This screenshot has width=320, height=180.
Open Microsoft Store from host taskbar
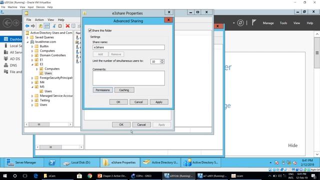click(x=79, y=175)
